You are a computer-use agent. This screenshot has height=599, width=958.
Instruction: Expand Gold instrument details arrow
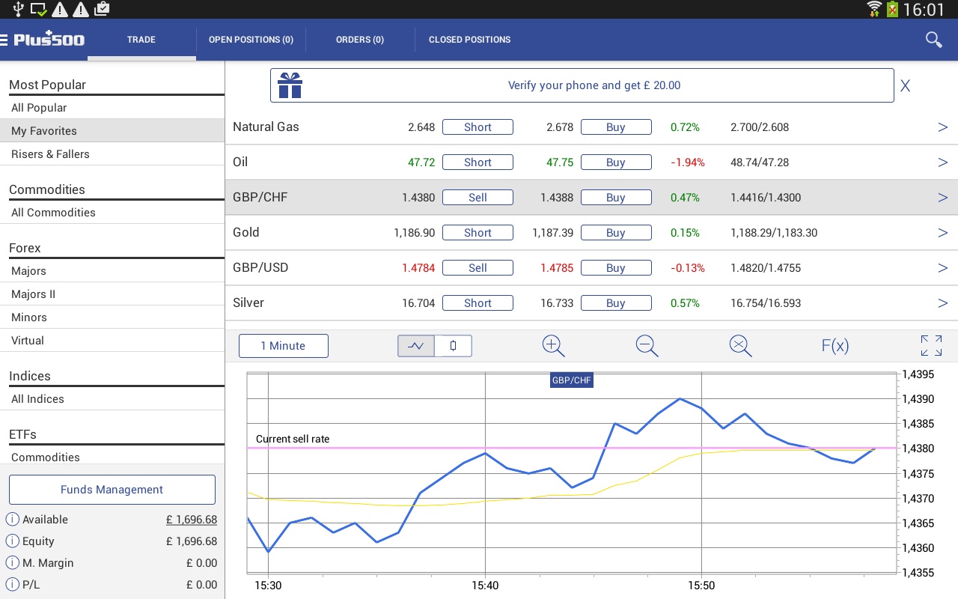942,233
